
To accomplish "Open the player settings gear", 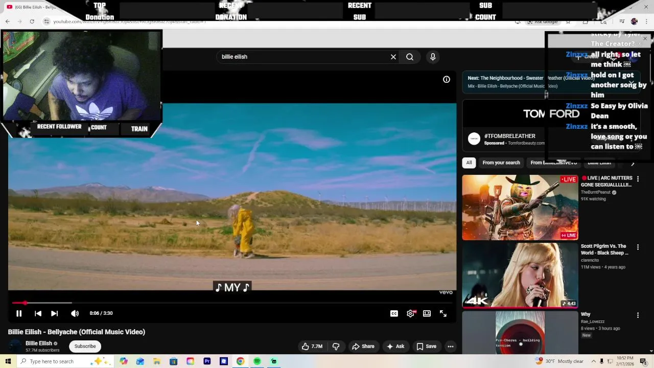I will [x=410, y=313].
